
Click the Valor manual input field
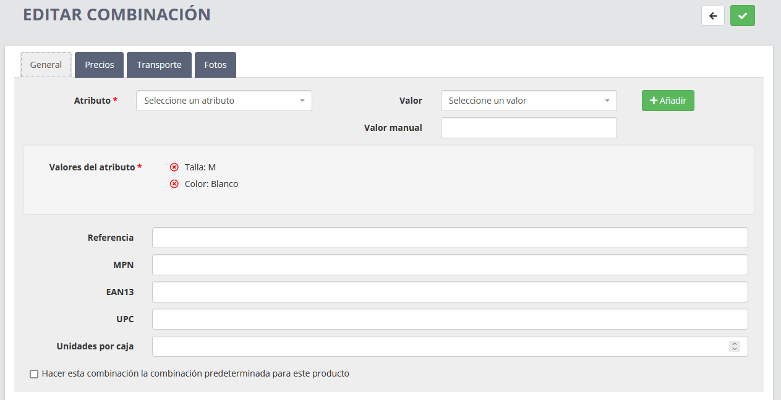coord(529,128)
